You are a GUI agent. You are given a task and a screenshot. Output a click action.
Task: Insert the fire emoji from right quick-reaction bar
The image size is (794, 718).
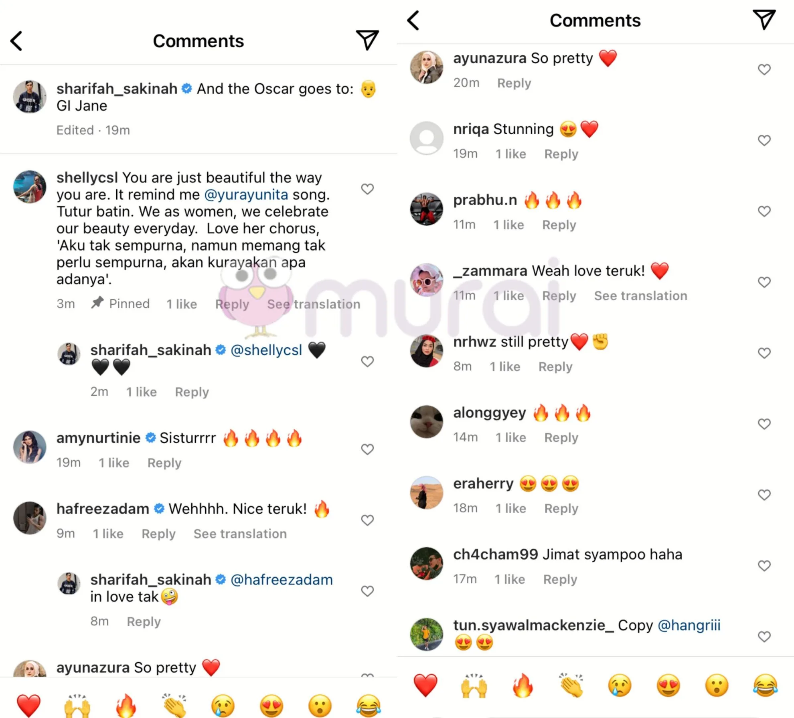click(x=523, y=685)
